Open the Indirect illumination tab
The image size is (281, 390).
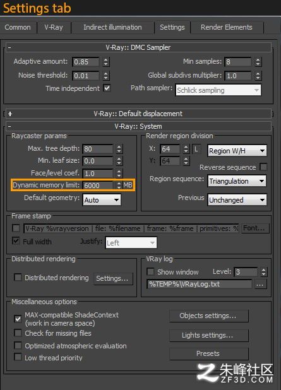112,27
